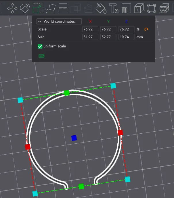Click the blue center handle of the object
The image size is (174, 198).
74,138
